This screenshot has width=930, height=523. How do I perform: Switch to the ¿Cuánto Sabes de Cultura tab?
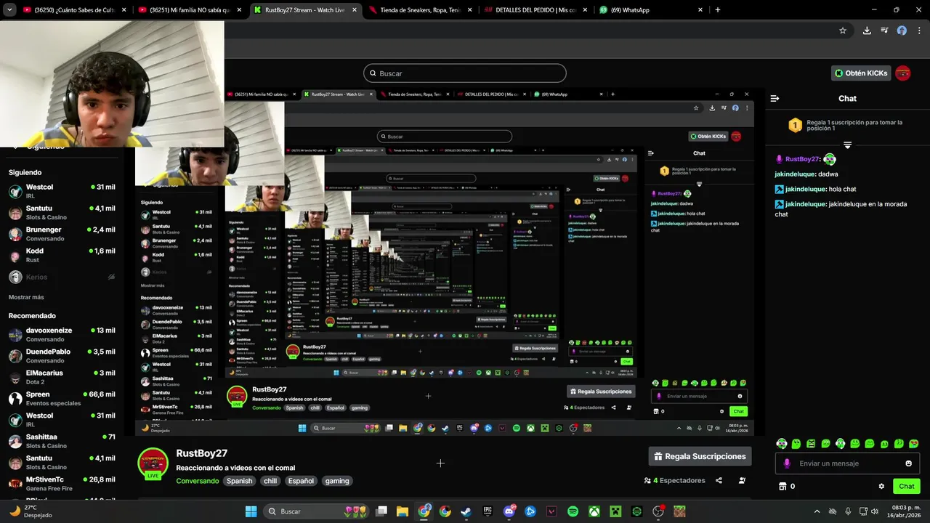[70, 10]
